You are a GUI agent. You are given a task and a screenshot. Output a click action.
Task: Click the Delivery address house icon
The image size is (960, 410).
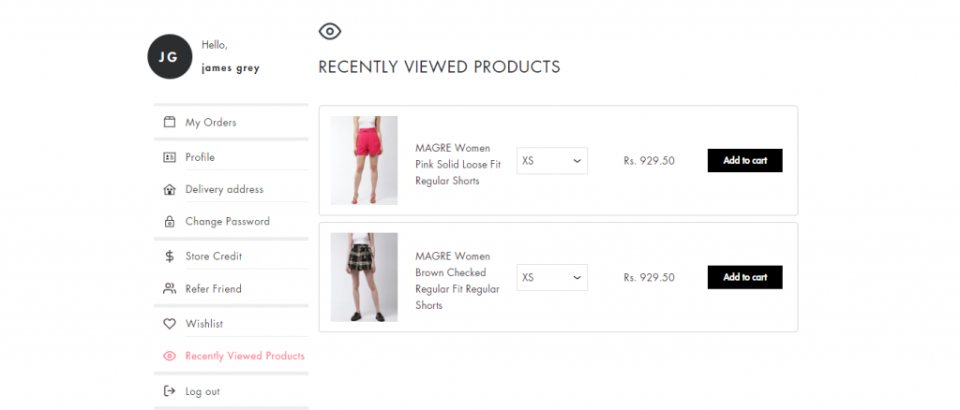(x=170, y=189)
